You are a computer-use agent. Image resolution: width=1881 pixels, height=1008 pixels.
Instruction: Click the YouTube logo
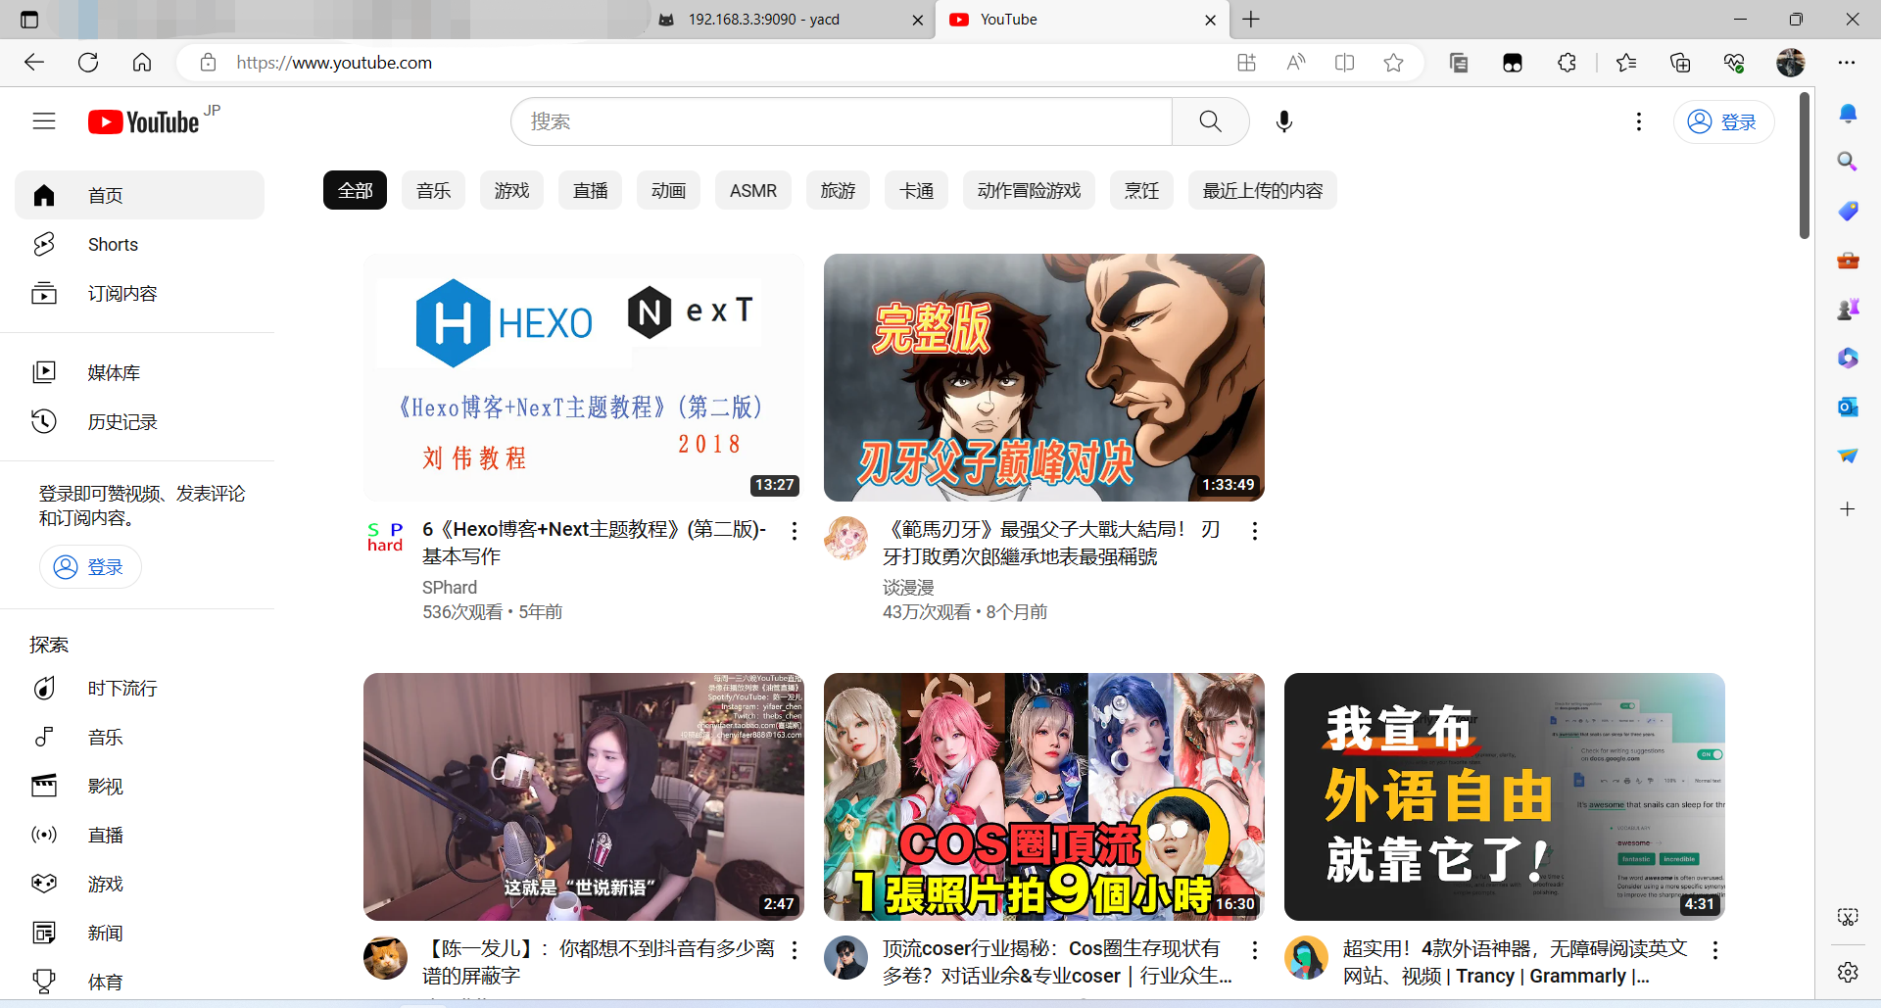pos(143,120)
